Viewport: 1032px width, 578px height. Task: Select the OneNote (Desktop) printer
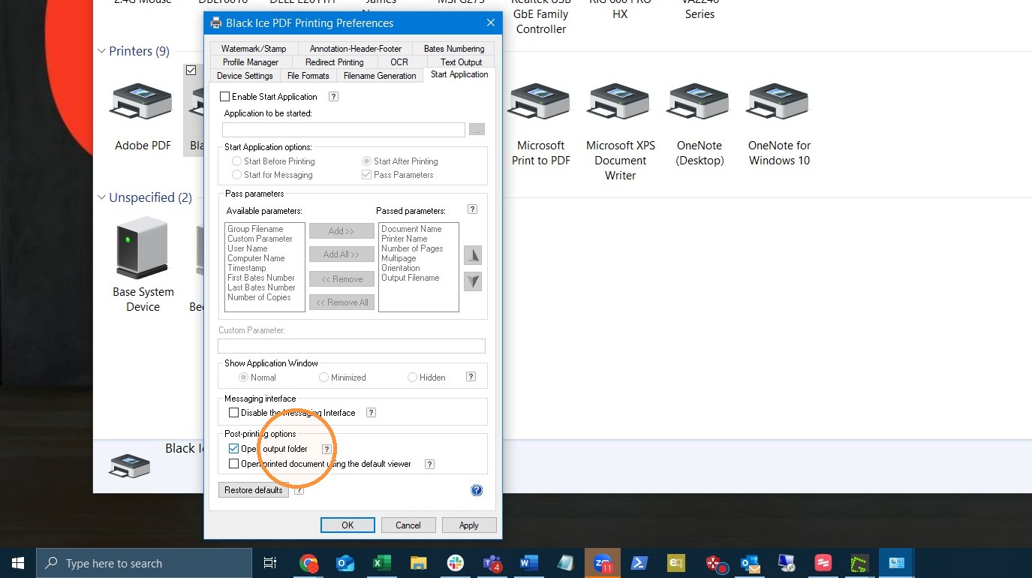(x=700, y=102)
